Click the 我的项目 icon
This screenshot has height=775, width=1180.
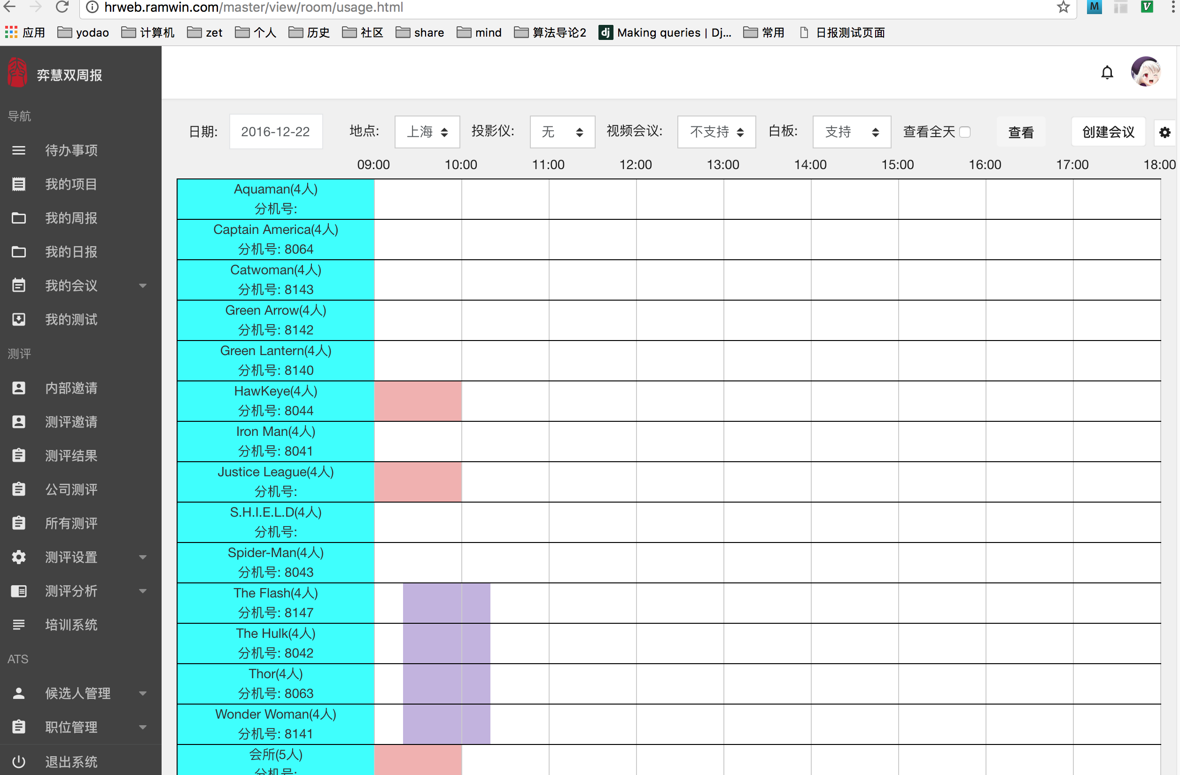pos(19,184)
